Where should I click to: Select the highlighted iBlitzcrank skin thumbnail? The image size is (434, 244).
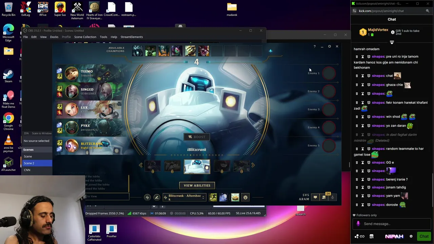click(197, 166)
